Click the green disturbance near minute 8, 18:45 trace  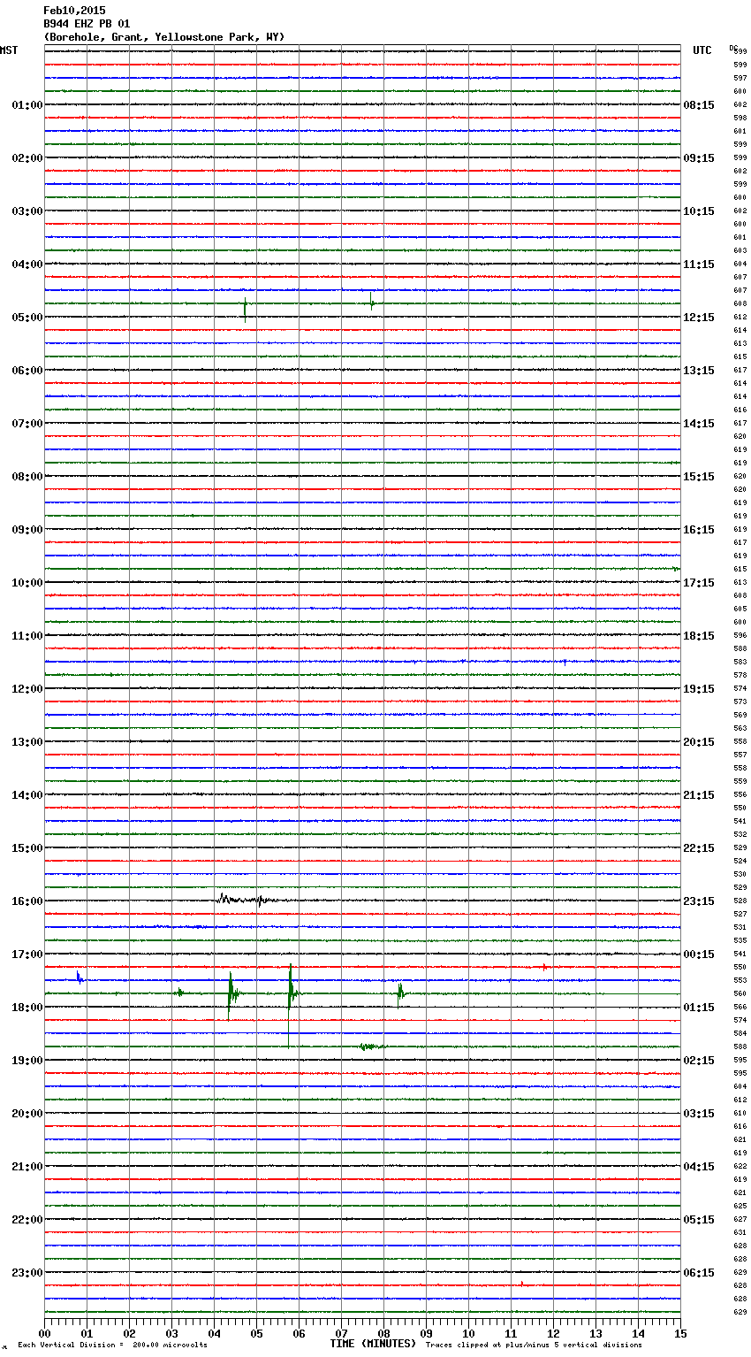pos(371,1046)
